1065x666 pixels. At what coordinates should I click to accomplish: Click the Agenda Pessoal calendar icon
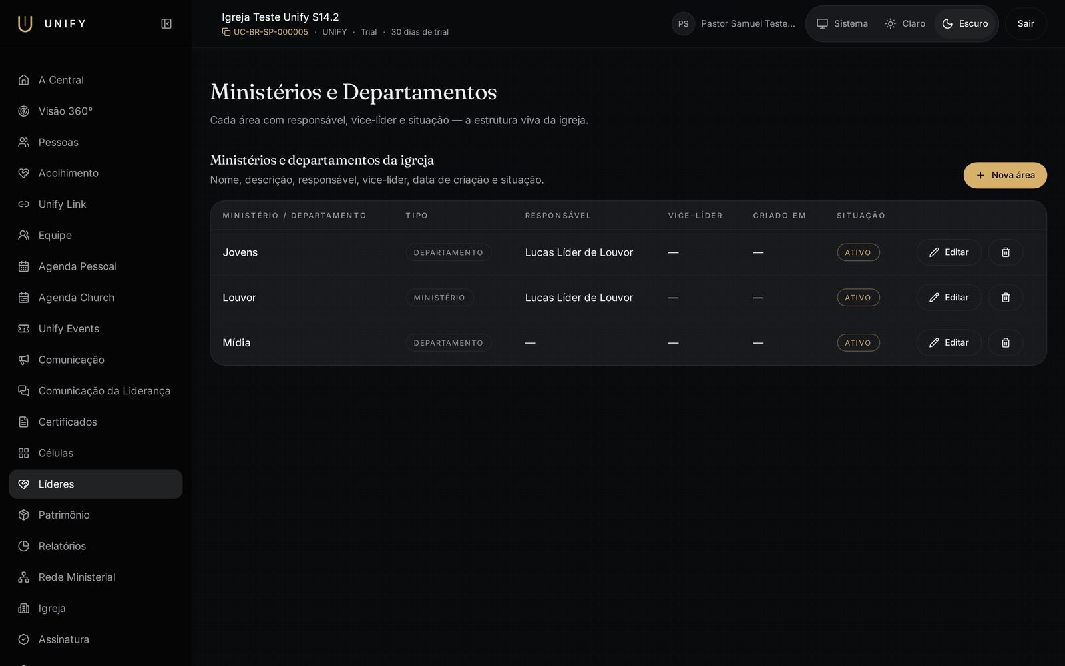(24, 266)
